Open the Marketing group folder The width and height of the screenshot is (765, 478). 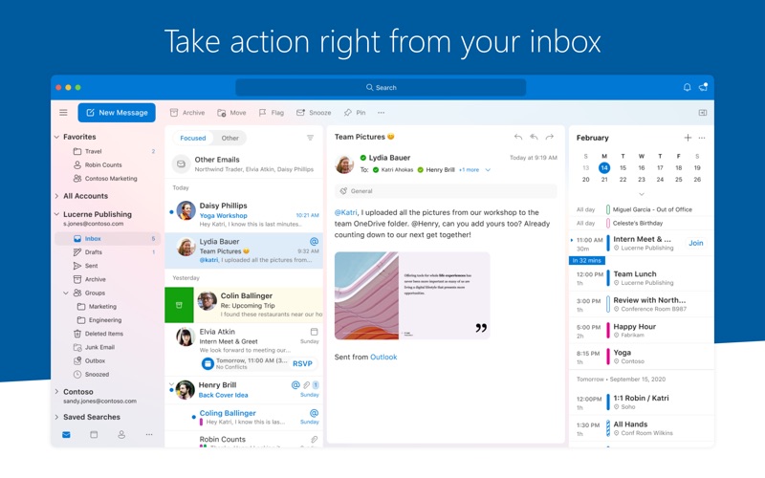point(108,307)
